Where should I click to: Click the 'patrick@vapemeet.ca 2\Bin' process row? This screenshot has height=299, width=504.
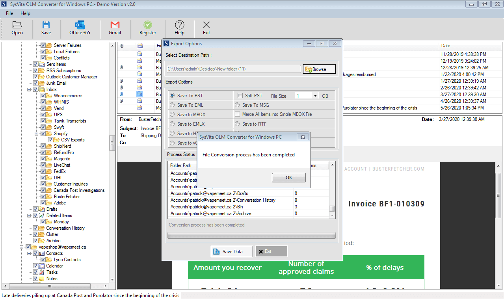pyautogui.click(x=248, y=207)
